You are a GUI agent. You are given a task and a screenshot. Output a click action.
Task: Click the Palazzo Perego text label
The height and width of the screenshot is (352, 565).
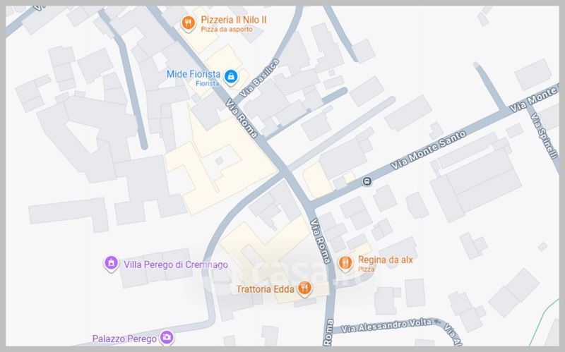(125, 339)
